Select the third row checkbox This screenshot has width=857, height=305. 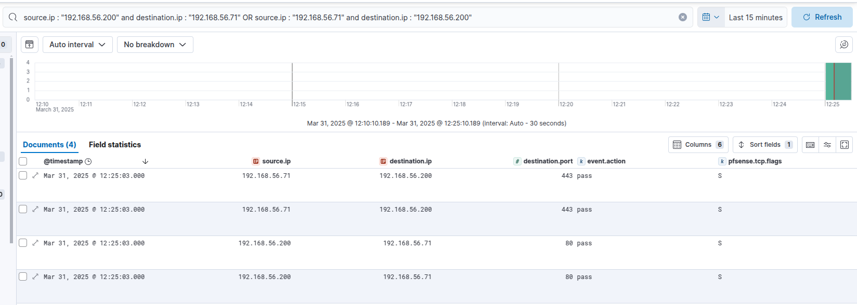pyautogui.click(x=23, y=243)
